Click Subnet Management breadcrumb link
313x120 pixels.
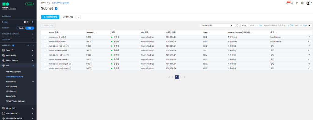pyautogui.click(x=61, y=3)
